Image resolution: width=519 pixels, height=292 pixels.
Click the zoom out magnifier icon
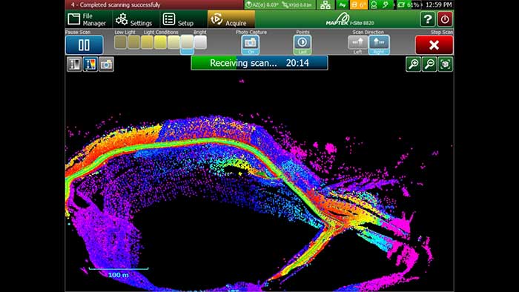pyautogui.click(x=429, y=64)
